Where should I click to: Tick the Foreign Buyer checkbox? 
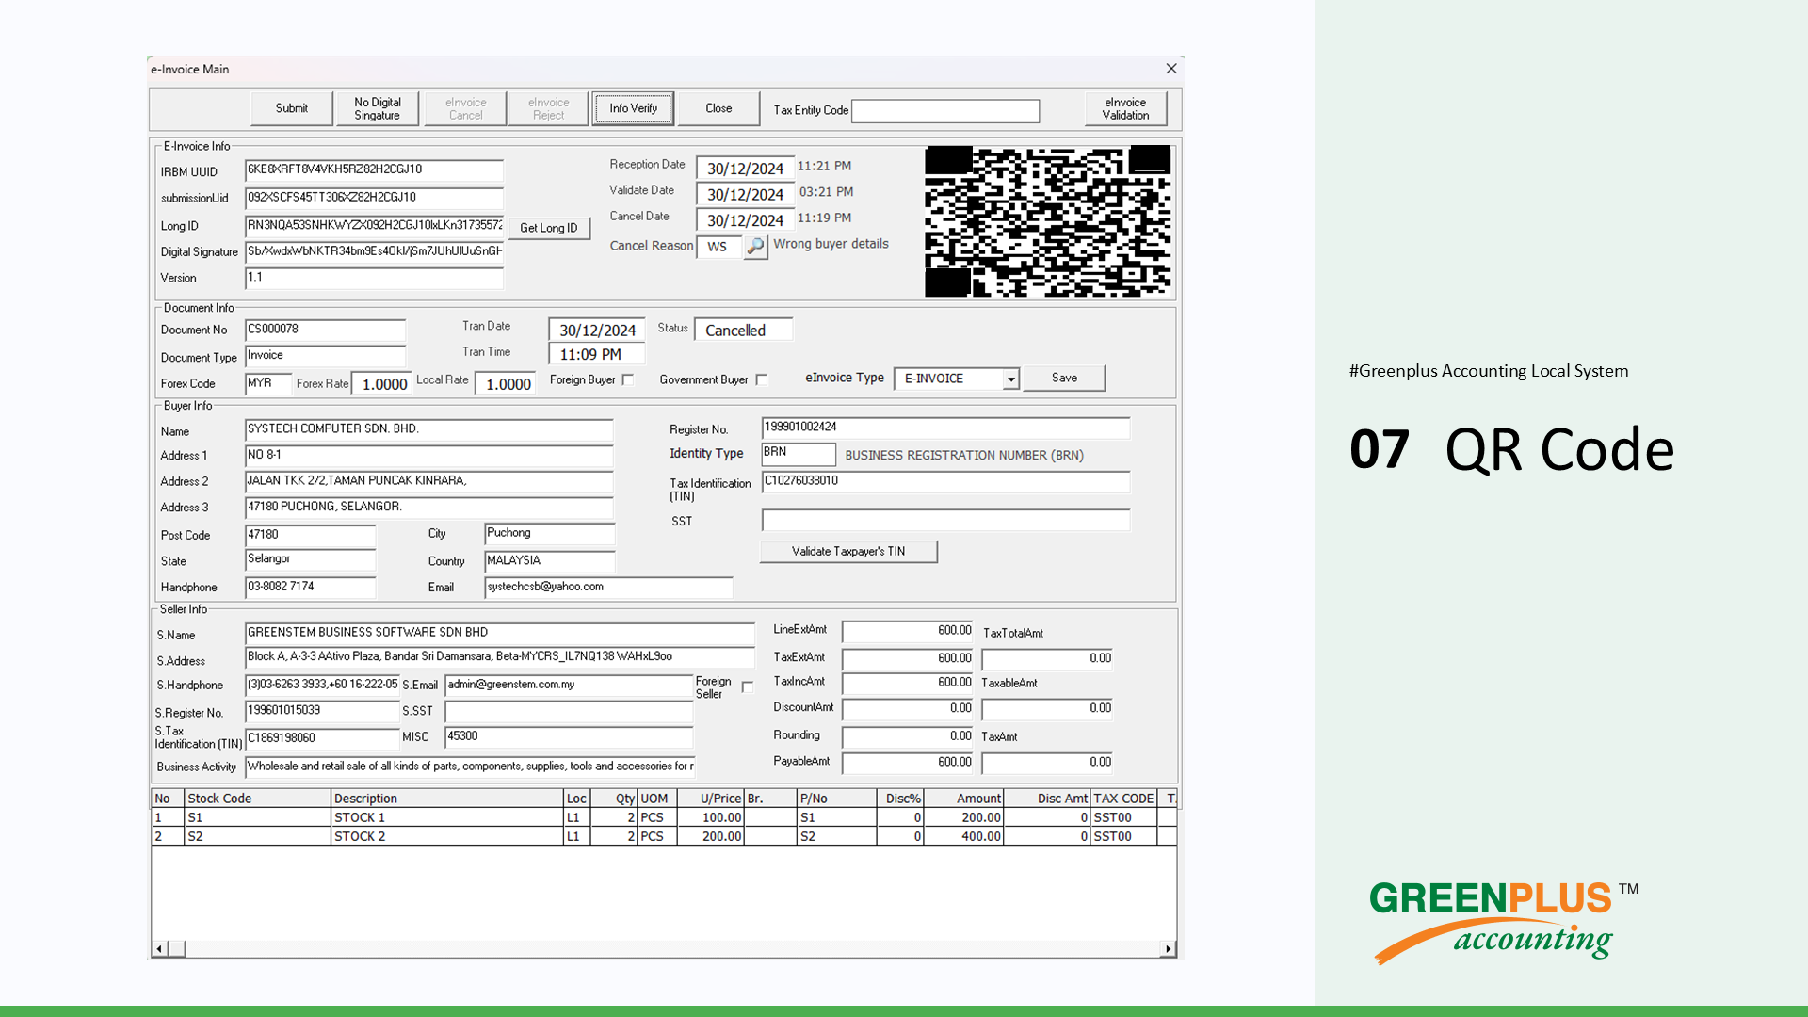(628, 379)
